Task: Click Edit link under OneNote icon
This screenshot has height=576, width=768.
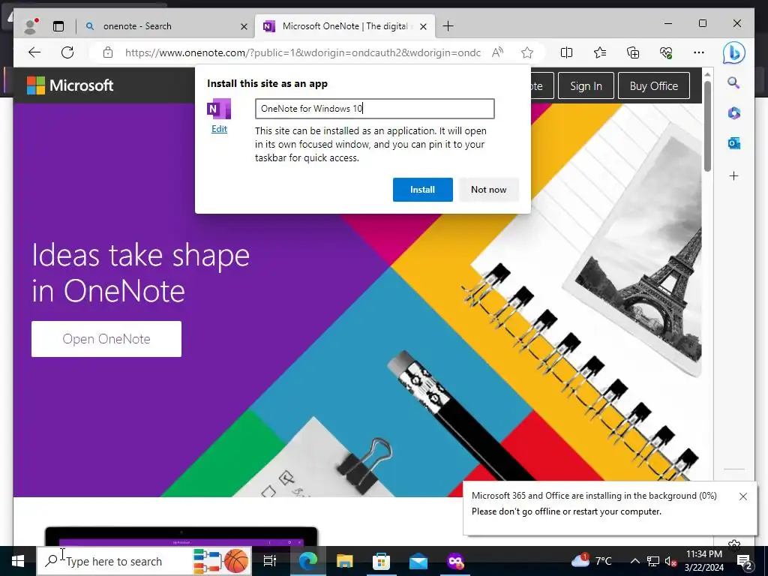Action: (219, 129)
